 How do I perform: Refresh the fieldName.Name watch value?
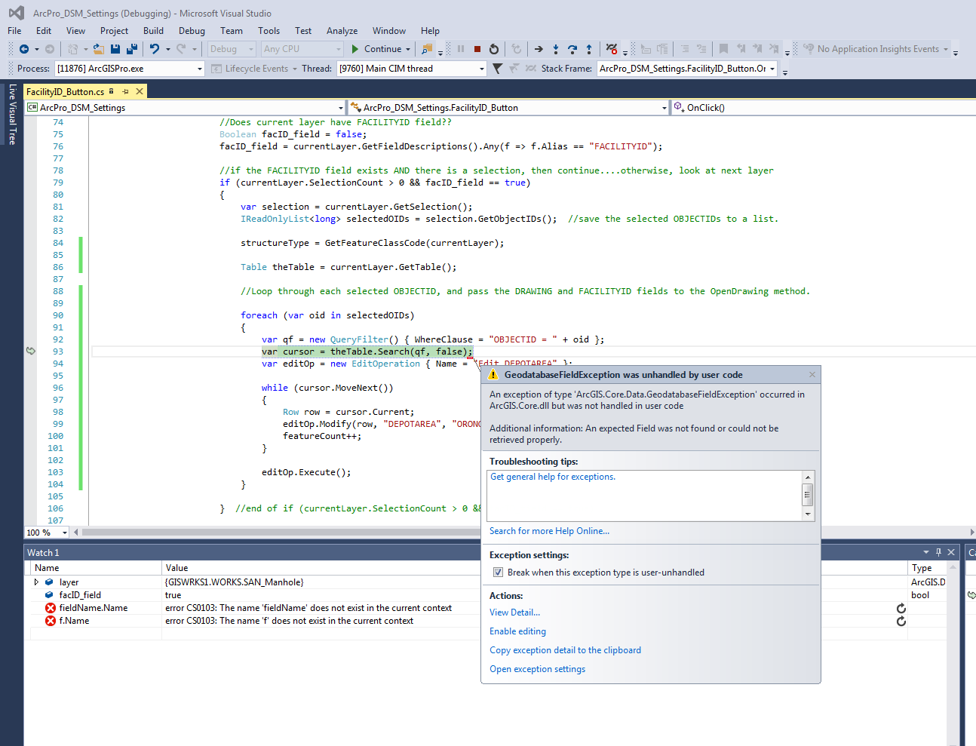[x=901, y=608]
